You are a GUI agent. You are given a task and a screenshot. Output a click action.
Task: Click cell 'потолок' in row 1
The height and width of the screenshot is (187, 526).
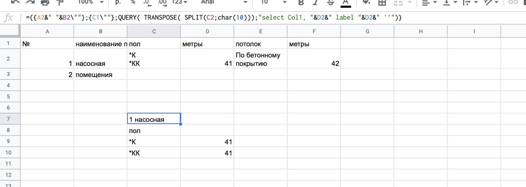pos(261,44)
